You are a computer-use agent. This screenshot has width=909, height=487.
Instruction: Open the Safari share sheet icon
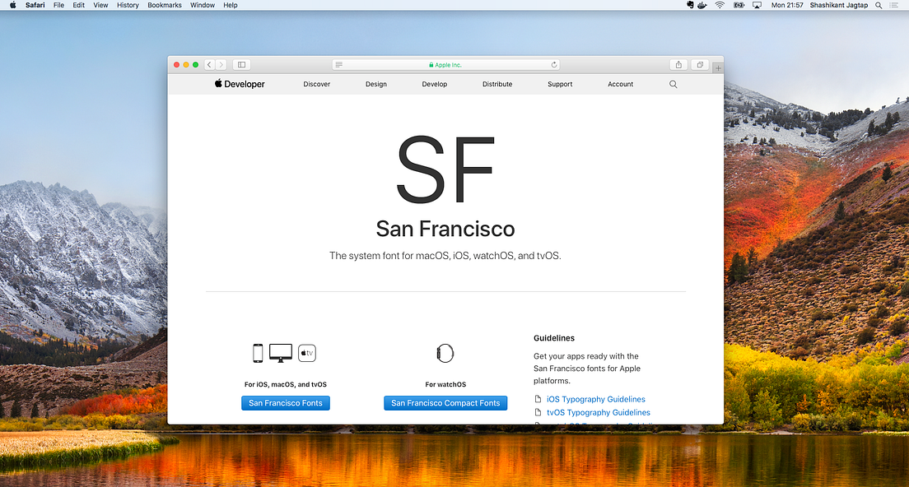678,64
